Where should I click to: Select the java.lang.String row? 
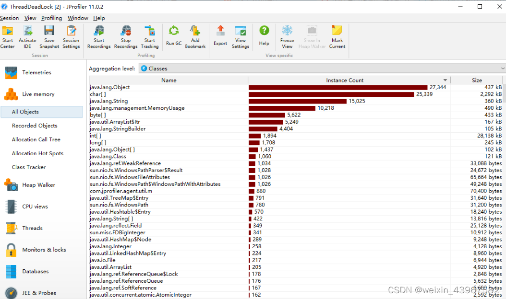coord(296,101)
